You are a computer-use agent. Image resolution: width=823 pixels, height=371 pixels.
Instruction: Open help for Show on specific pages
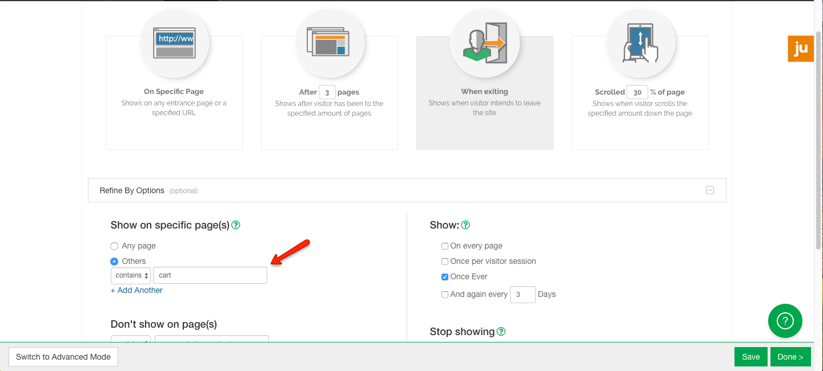[x=236, y=225]
